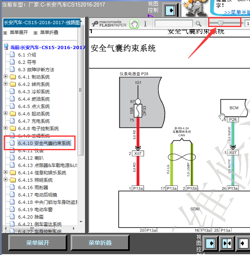Click the bottom 菜单展开 button

tap(38, 243)
